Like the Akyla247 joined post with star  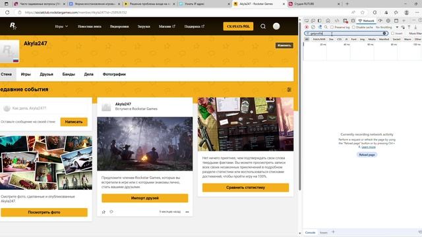[x=104, y=212]
